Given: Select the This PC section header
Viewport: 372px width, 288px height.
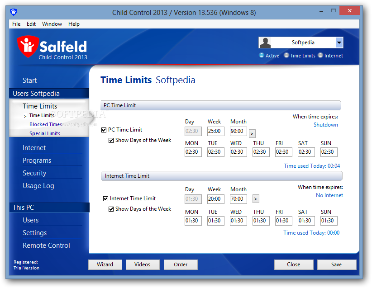Looking at the screenshot, I should pyautogui.click(x=49, y=208).
